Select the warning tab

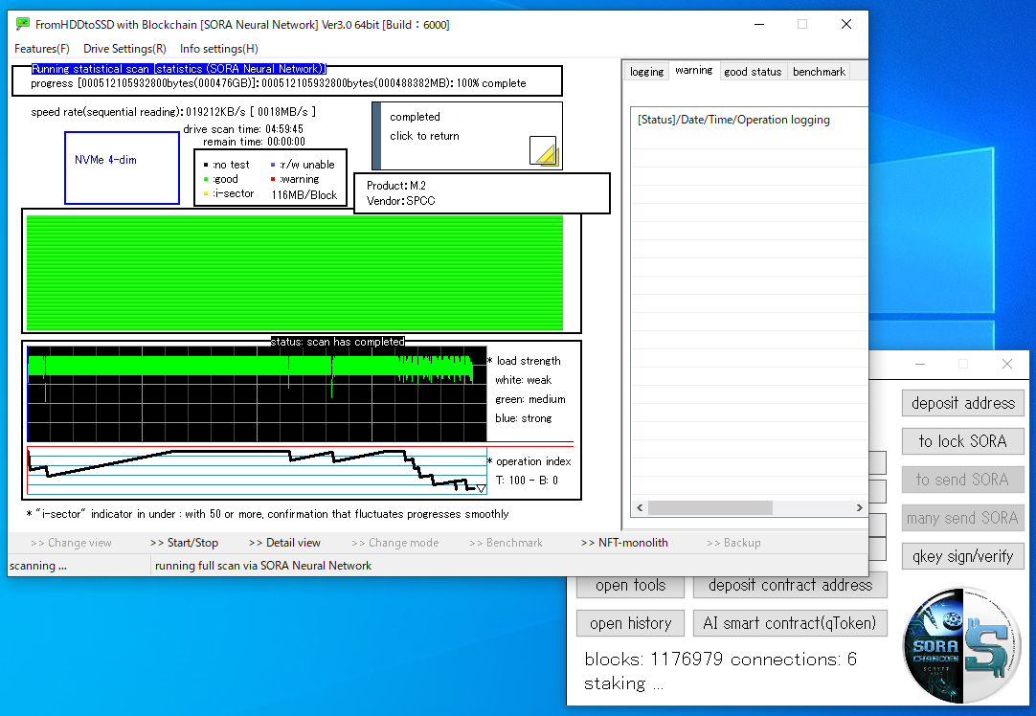(x=694, y=70)
